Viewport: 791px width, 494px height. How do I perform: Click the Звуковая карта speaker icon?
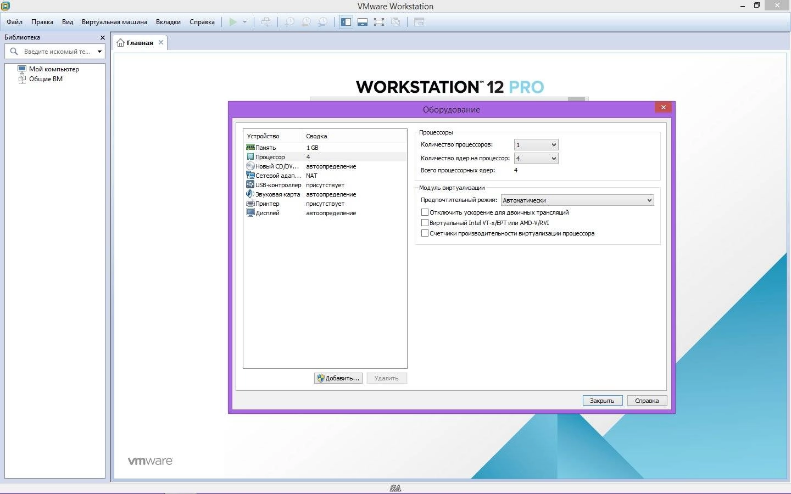[x=250, y=194]
